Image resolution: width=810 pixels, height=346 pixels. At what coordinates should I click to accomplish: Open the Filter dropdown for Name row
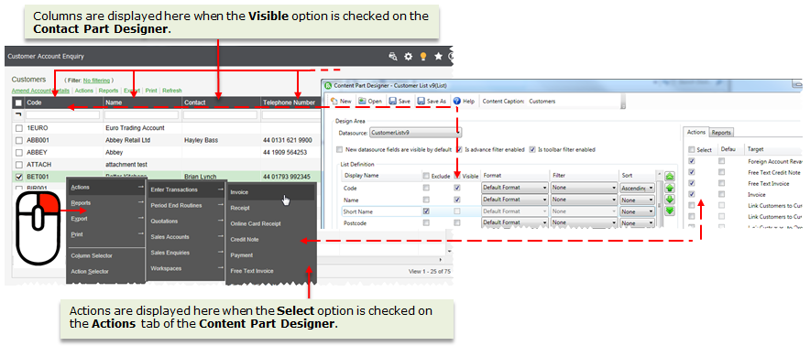(585, 200)
